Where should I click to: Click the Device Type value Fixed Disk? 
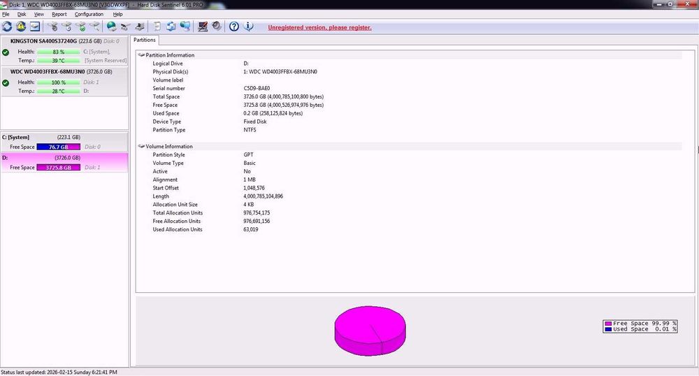click(255, 122)
